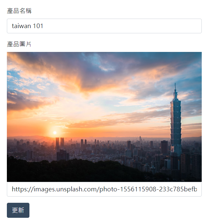Click the dark forested hill in the photo
Viewport: 205px width, 224px height.
(x=72, y=171)
